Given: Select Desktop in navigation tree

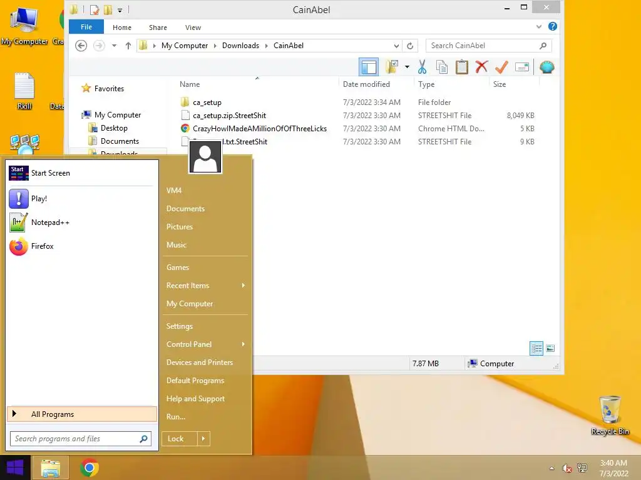Looking at the screenshot, I should 114,127.
